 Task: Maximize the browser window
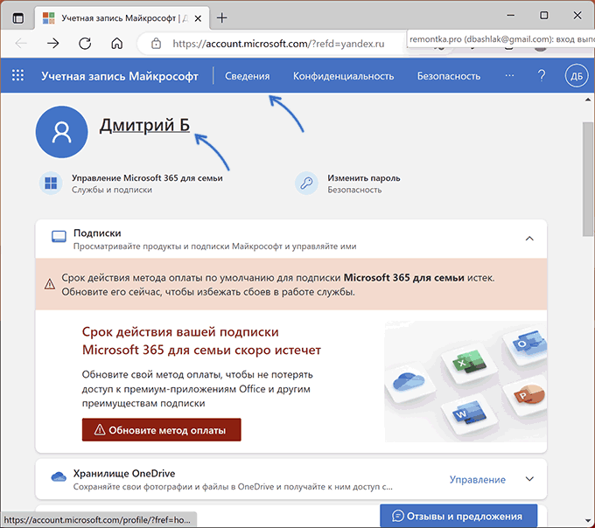543,16
